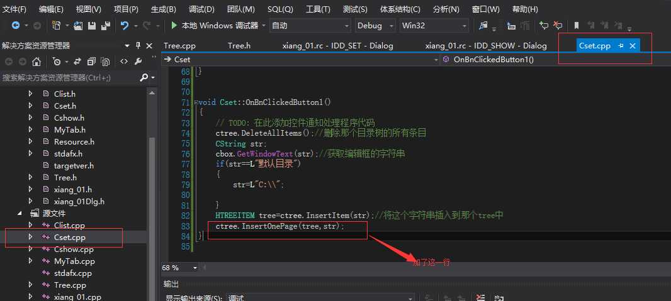This screenshot has height=301, width=671.
Task: Toggle a bookmark using the bookmark icon
Action: (x=577, y=26)
